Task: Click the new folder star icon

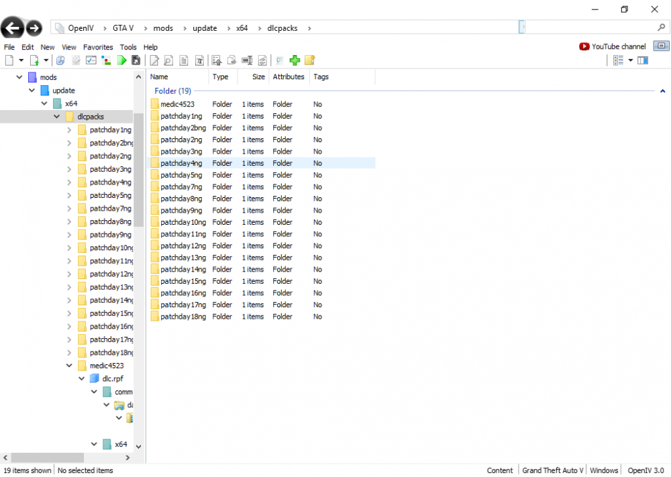Action: click(x=309, y=60)
